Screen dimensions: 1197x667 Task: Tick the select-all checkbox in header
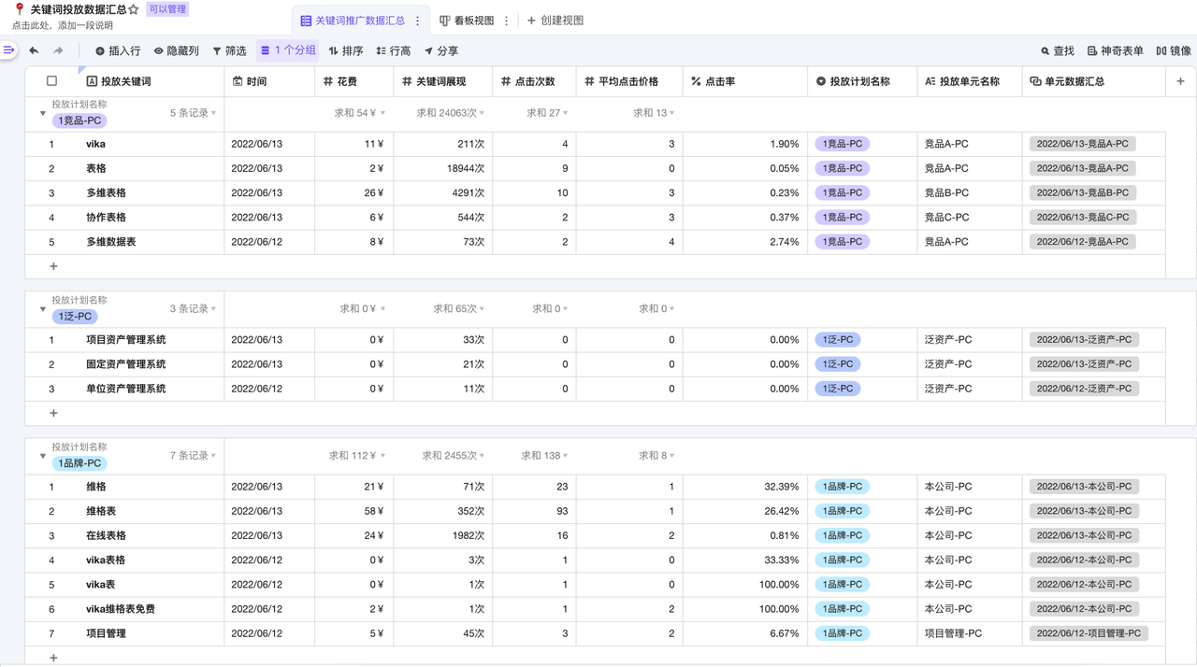[51, 81]
